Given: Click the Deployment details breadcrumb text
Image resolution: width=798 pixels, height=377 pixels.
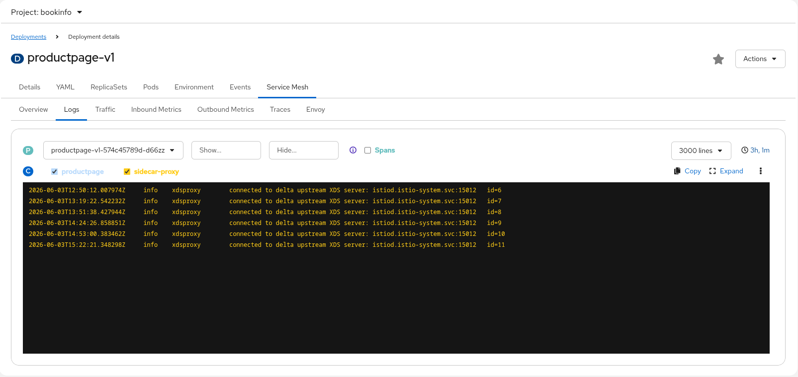Looking at the screenshot, I should click(94, 37).
